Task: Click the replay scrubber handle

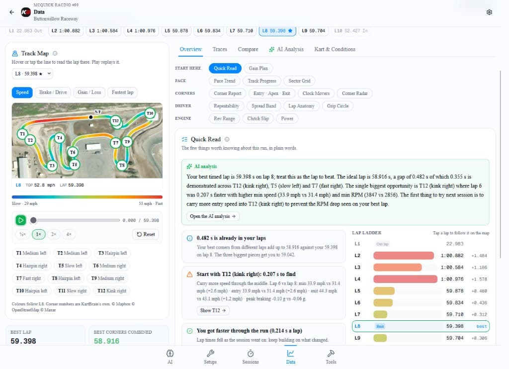Action: [33, 220]
